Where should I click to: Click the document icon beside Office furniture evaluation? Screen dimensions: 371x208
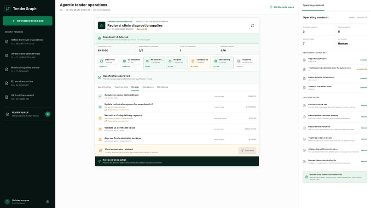pyautogui.click(x=6, y=42)
